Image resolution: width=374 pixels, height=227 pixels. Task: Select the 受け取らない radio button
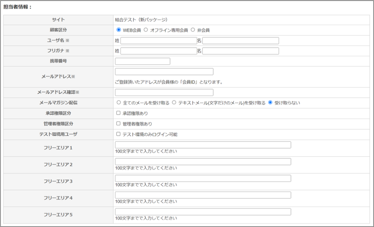270,103
